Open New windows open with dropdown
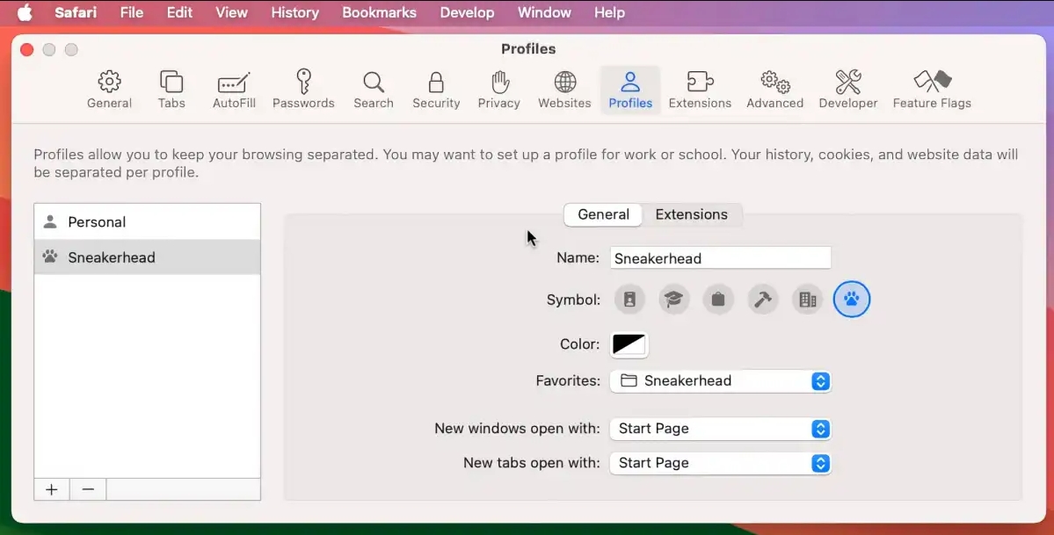Viewport: 1054px width, 535px height. [721, 429]
